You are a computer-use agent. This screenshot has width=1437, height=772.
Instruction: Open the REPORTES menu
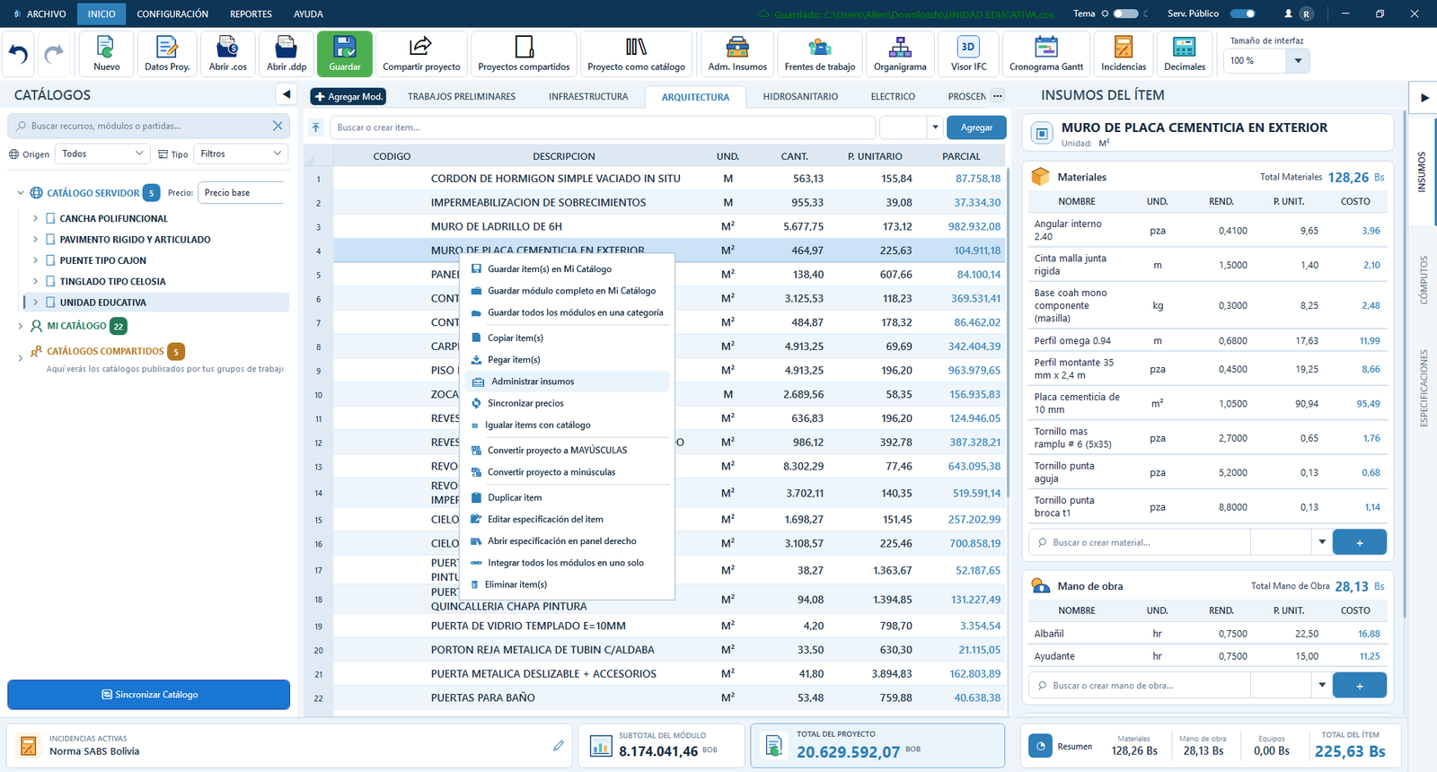pyautogui.click(x=251, y=13)
